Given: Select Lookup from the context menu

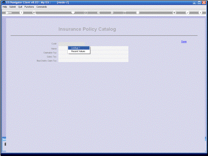Looking at the screenshot, I should (x=79, y=48).
